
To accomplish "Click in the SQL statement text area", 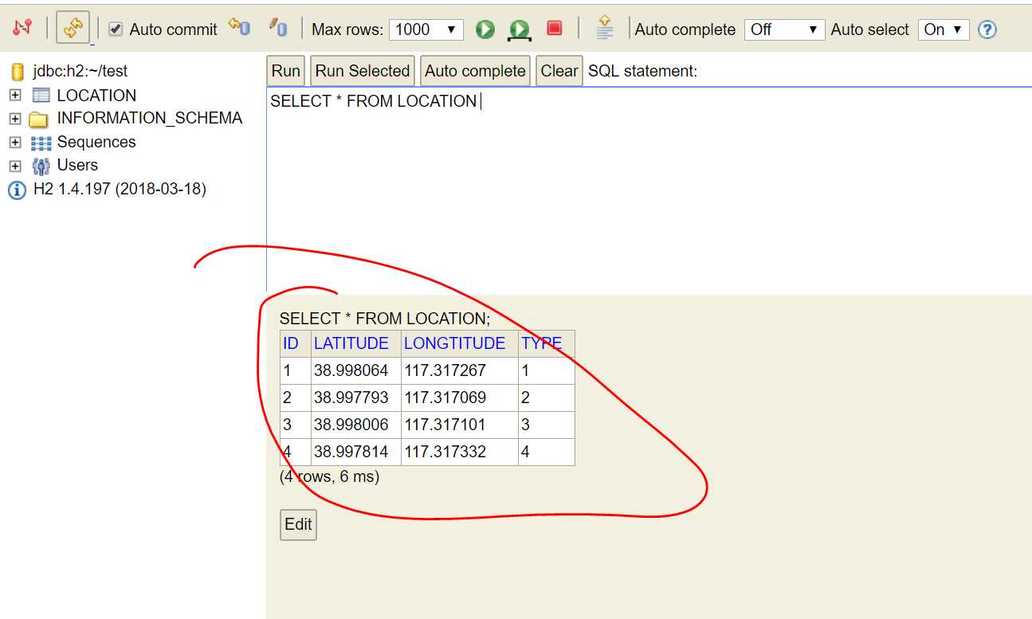I will tap(649, 189).
